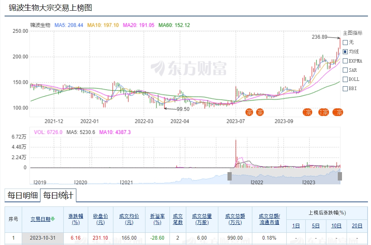
Task: Click the leftmost 宗 block-trade marker near 2023-07
Action: tap(249, 112)
